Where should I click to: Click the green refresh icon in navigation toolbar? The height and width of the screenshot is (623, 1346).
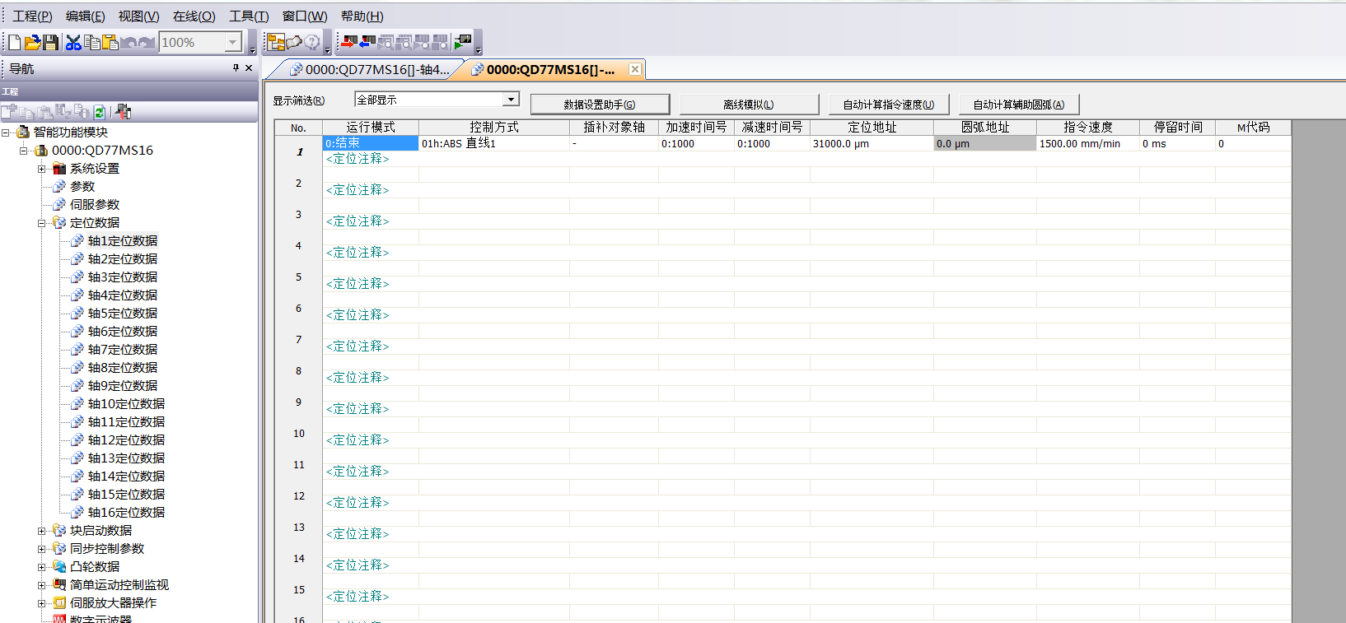pyautogui.click(x=100, y=113)
